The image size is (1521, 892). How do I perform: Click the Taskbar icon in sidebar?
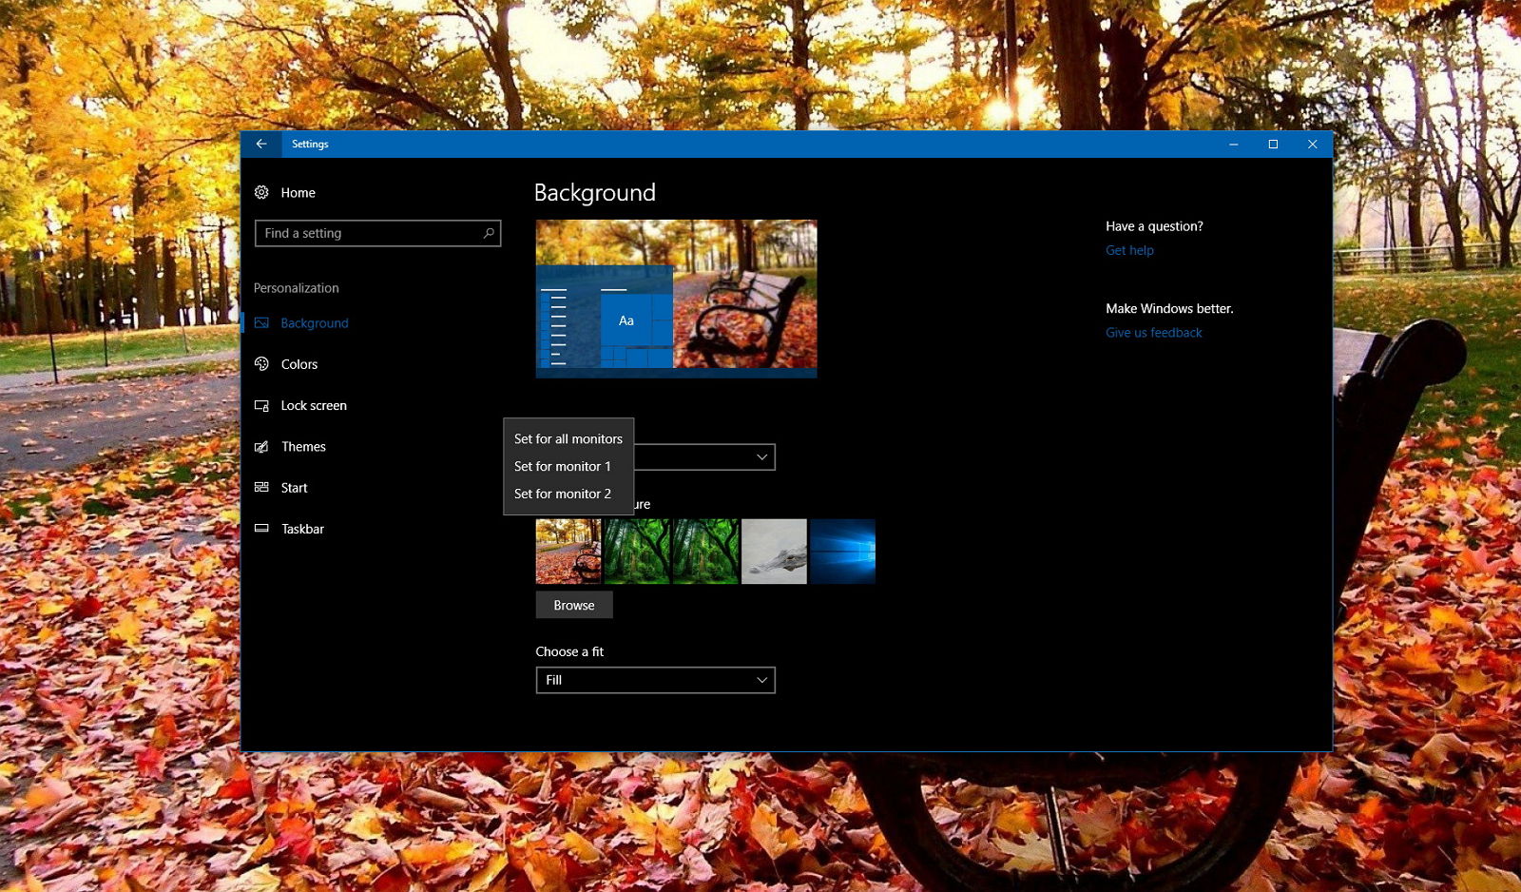[x=261, y=529]
